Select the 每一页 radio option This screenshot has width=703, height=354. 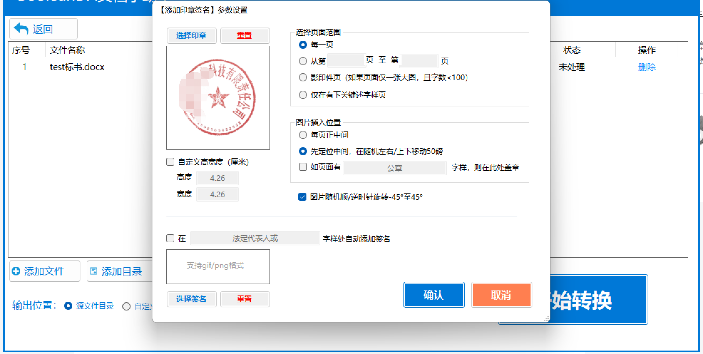[303, 45]
